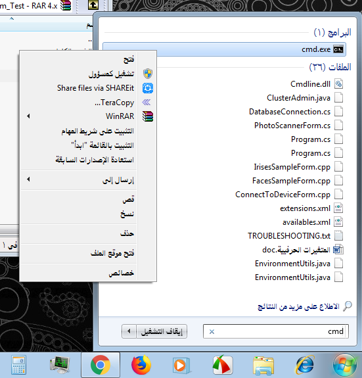Open Google Chrome from the taskbar
The image size is (362, 378).
pyautogui.click(x=101, y=366)
